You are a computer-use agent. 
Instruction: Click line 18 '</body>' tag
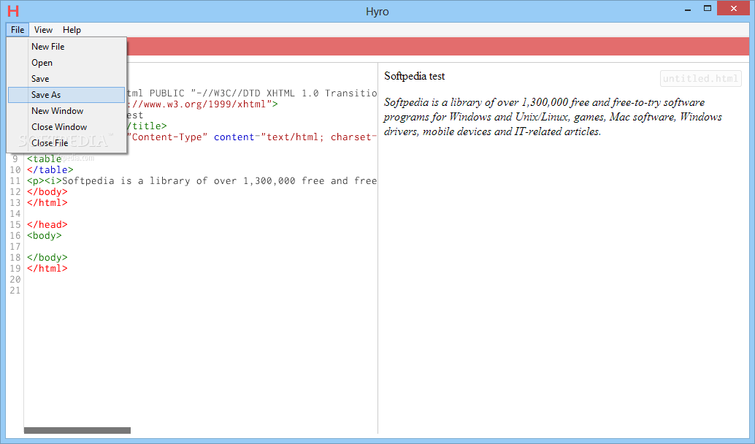(47, 258)
